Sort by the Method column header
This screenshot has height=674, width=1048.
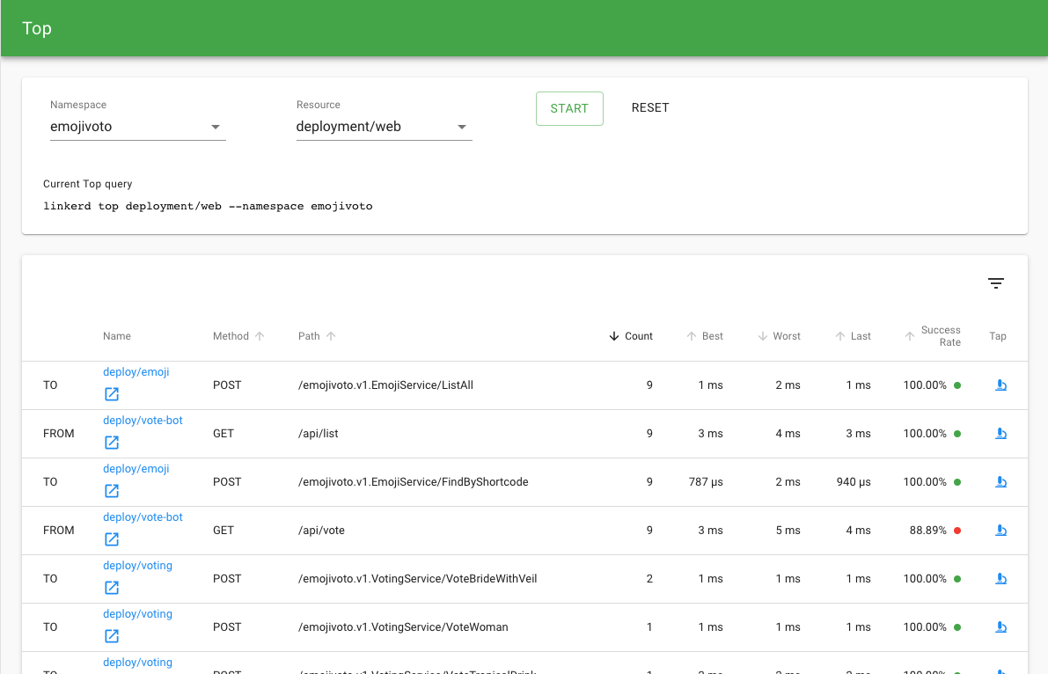click(x=231, y=336)
